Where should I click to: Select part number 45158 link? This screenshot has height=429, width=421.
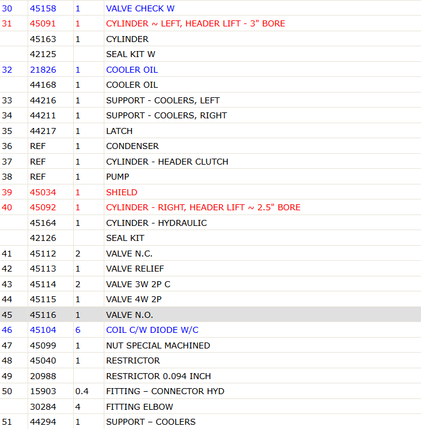coord(43,8)
